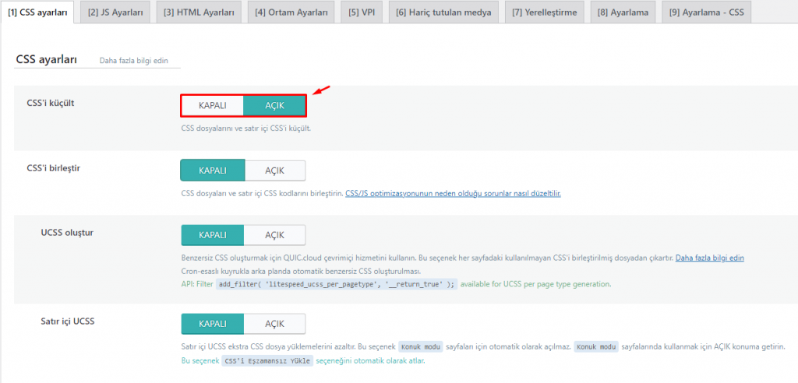This screenshot has width=798, height=383.
Task: Enable Satır içi UCSS with AÇIK
Action: click(274, 324)
